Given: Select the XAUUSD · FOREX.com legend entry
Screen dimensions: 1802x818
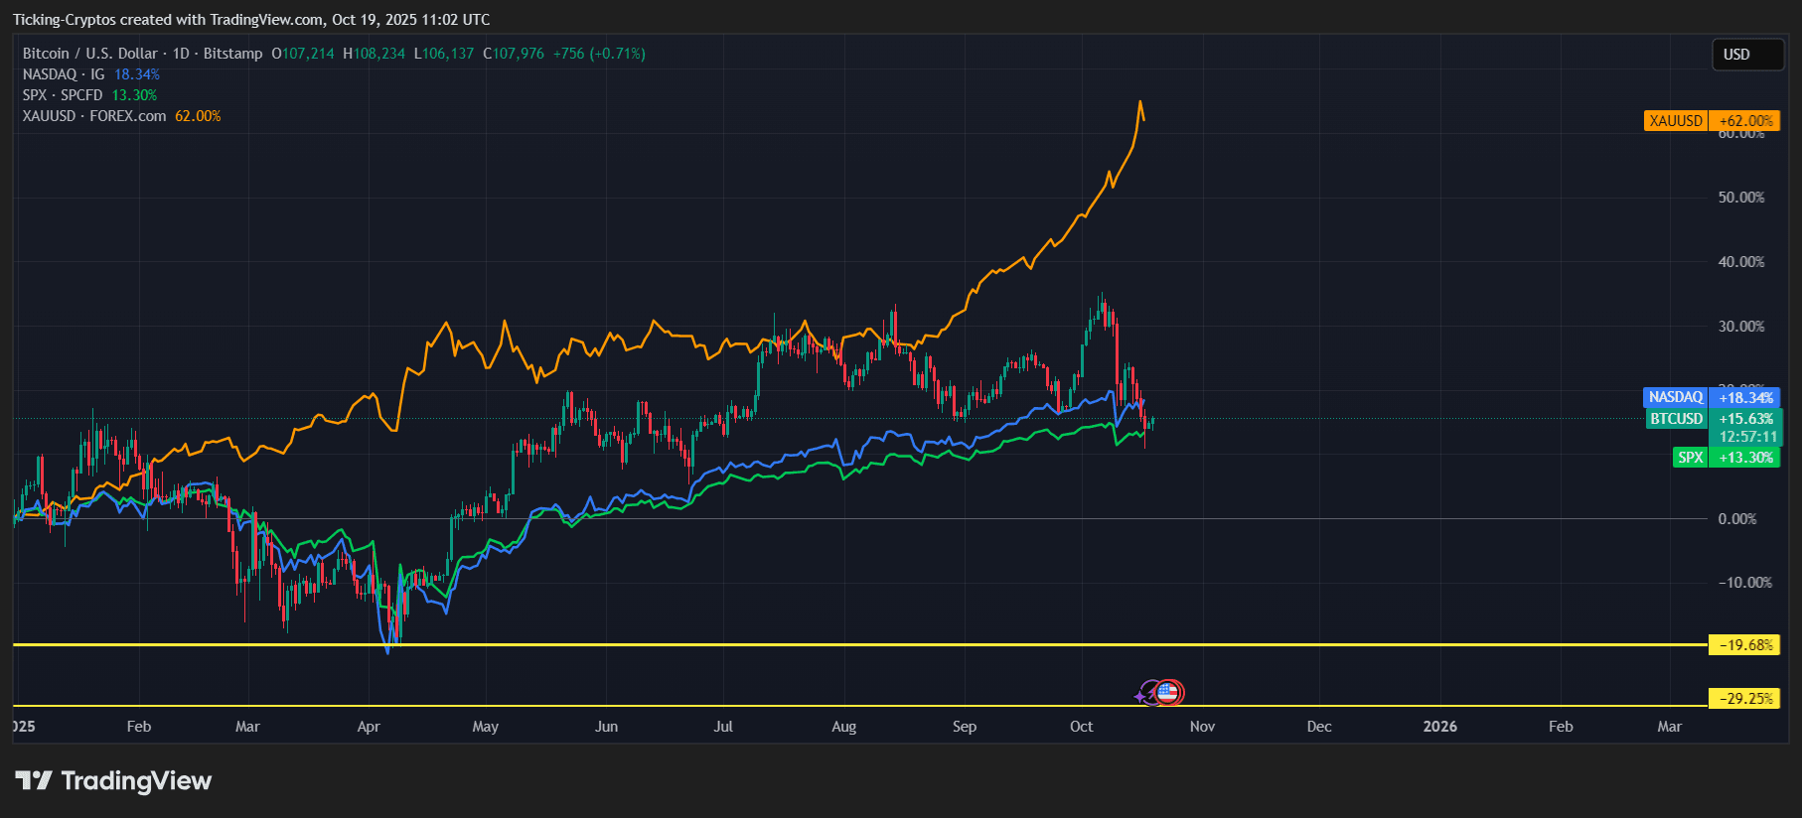Looking at the screenshot, I should pos(94,116).
